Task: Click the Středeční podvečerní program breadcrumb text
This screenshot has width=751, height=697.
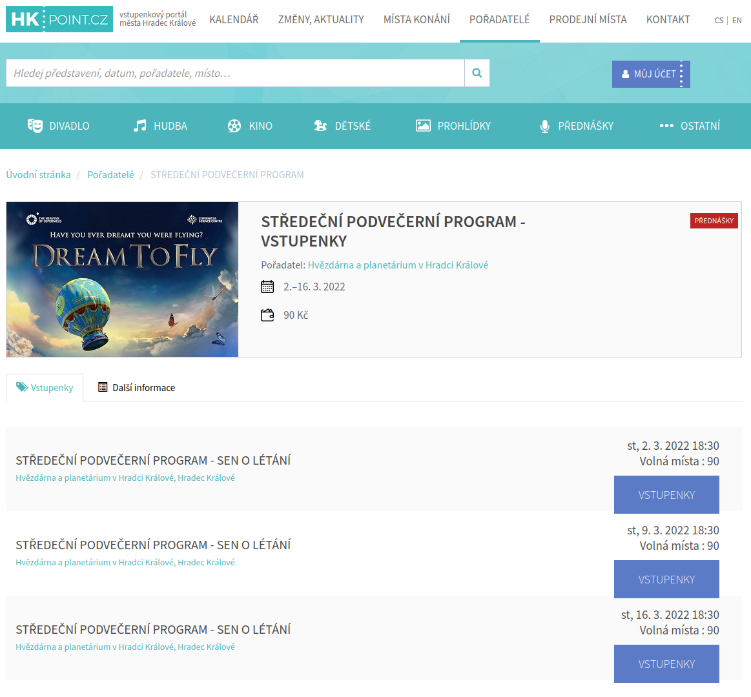Action: tap(227, 175)
